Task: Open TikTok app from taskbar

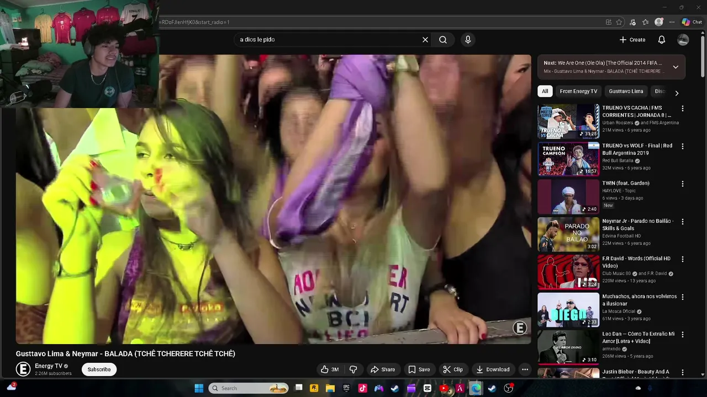Action: click(x=362, y=388)
